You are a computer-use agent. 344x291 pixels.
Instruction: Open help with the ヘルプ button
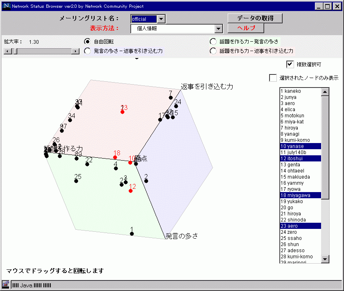click(246, 28)
